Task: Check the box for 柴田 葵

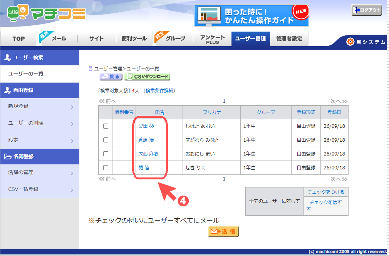Action: pos(106,126)
